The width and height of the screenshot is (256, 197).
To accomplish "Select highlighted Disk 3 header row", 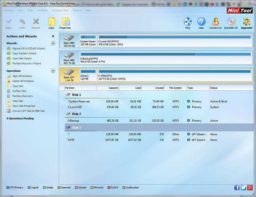I will click(x=159, y=127).
